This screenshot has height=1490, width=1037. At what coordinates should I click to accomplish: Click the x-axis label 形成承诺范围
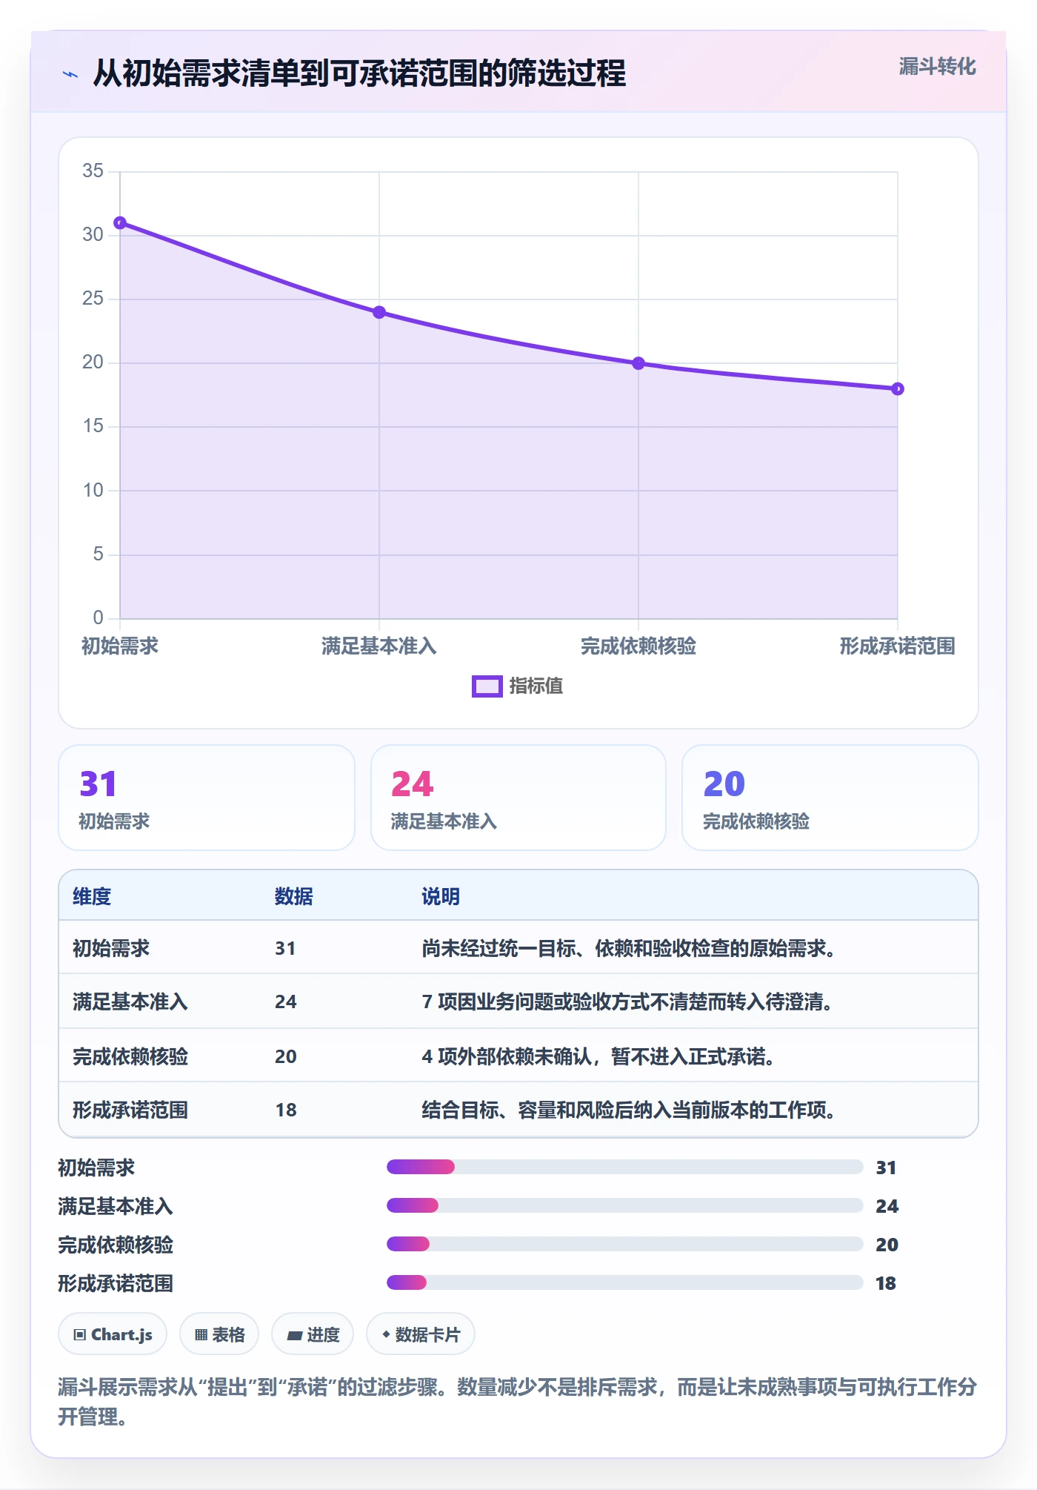pyautogui.click(x=897, y=646)
